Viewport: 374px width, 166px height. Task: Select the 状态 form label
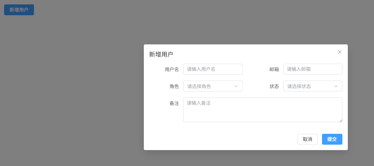[x=274, y=86]
